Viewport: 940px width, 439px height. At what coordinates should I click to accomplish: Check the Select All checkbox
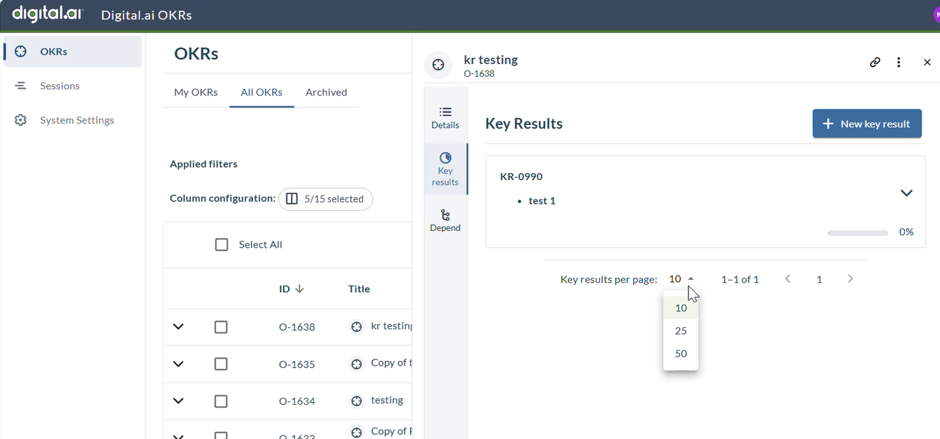coord(222,244)
